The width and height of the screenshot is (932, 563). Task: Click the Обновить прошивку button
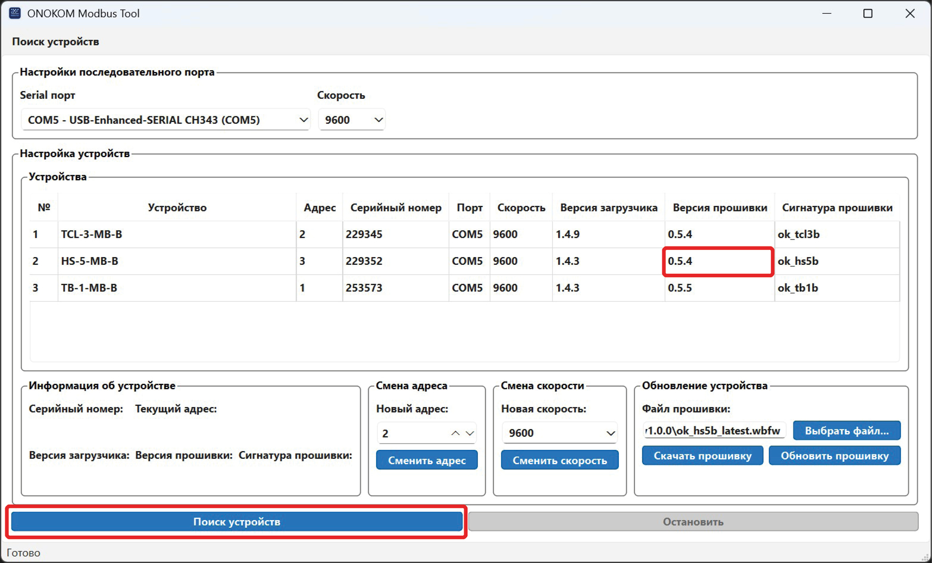point(834,456)
